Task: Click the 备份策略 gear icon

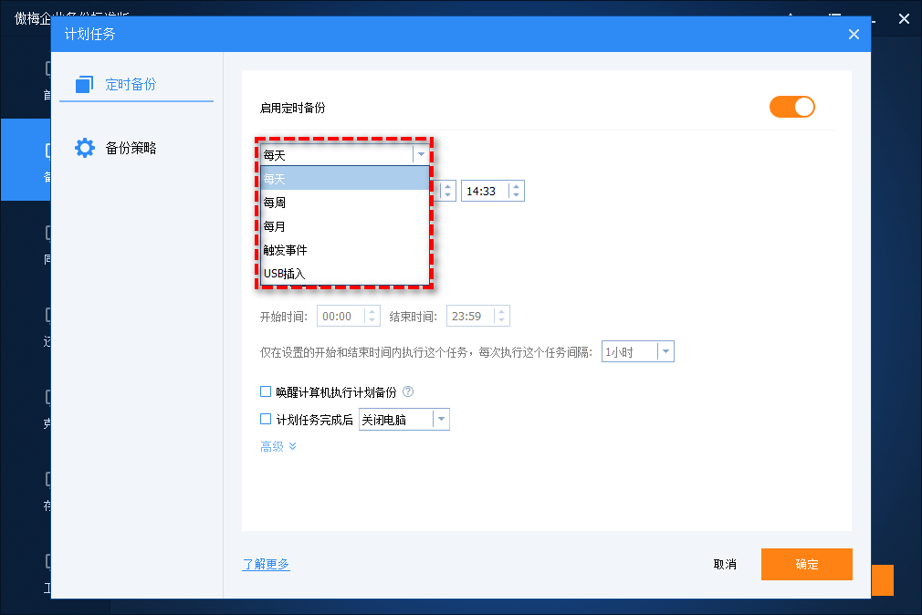Action: point(84,147)
